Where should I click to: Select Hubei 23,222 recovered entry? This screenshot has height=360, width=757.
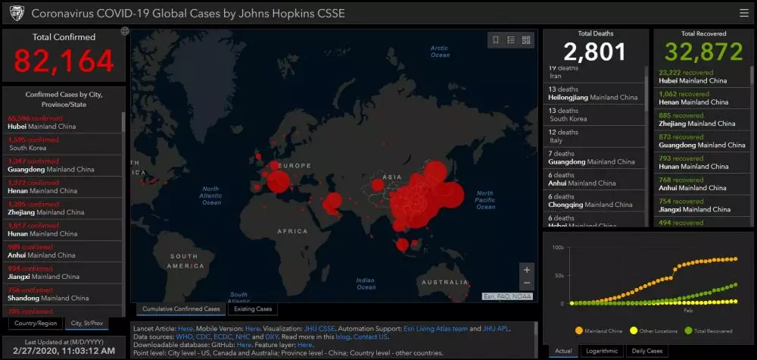coord(702,77)
